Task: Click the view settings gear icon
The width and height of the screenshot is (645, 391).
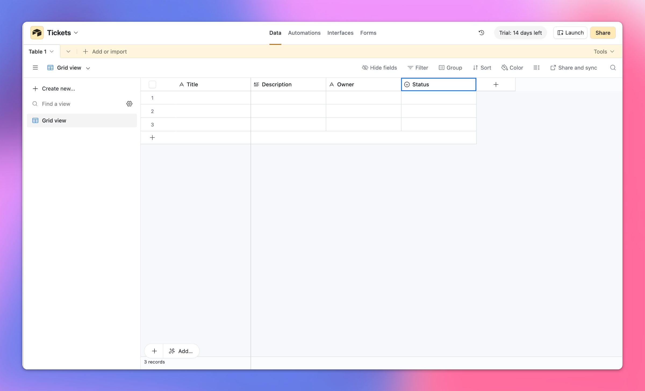Action: tap(129, 103)
